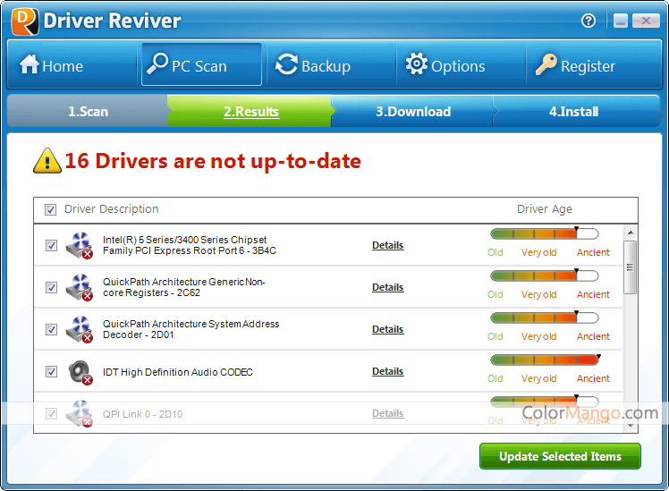The height and width of the screenshot is (491, 669).
Task: Click the Backup refresh arrows icon
Action: pos(286,64)
